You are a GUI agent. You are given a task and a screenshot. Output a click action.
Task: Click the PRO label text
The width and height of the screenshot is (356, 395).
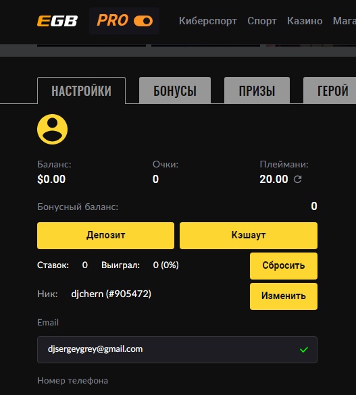click(113, 20)
